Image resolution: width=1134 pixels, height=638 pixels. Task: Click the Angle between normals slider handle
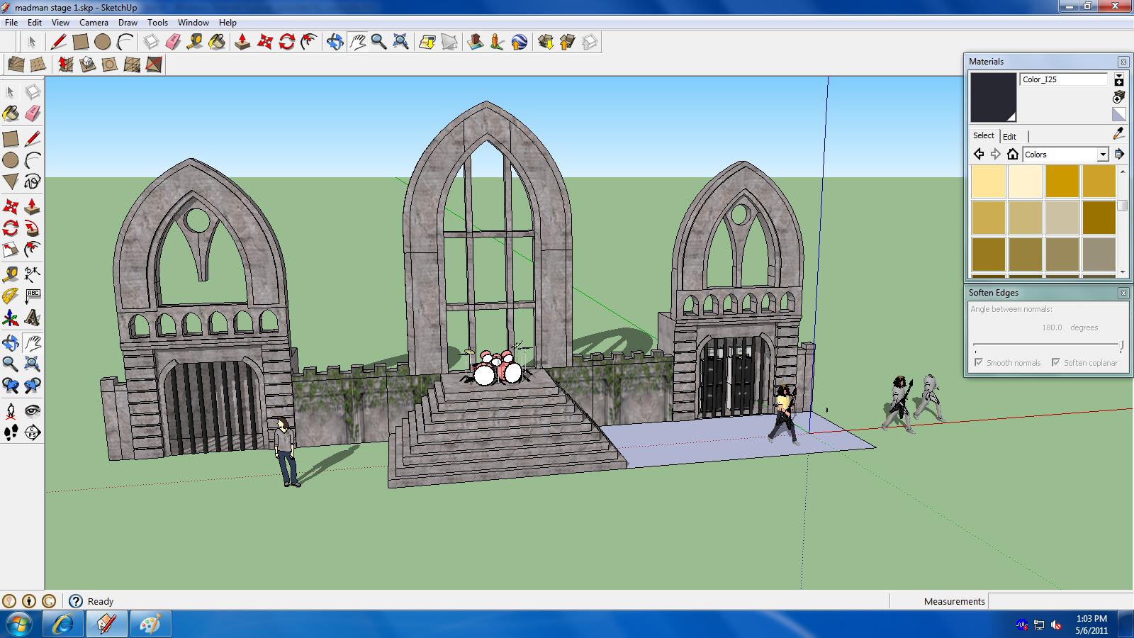(x=1121, y=345)
